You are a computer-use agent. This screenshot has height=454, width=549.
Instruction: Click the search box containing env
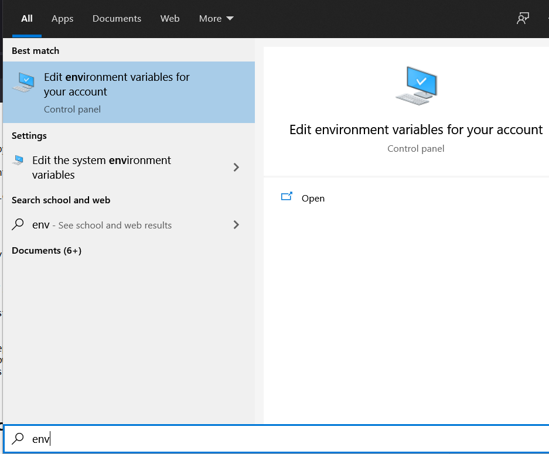(x=276, y=439)
